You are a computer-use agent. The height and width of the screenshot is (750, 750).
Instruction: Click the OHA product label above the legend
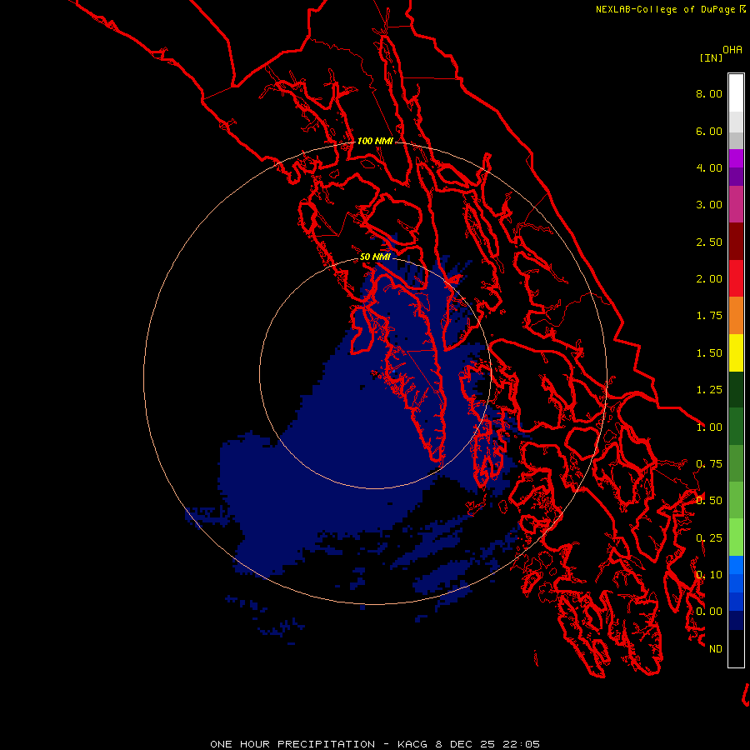coord(732,50)
